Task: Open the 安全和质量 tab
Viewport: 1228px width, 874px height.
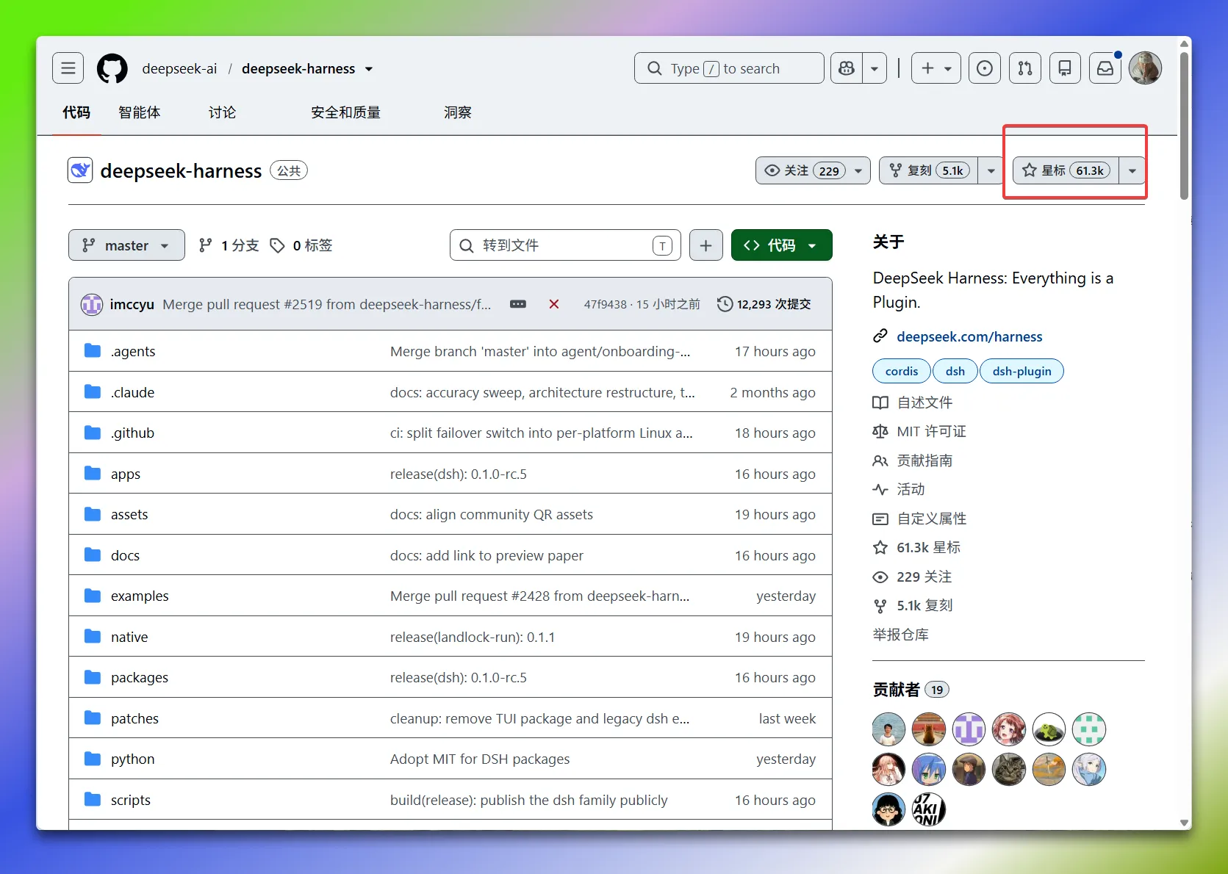Action: (345, 112)
